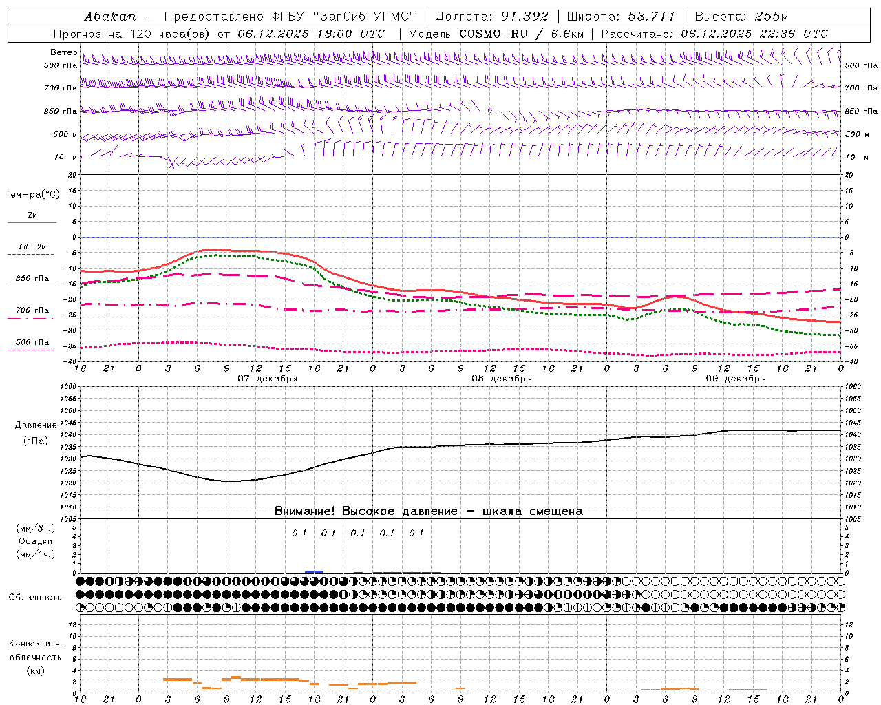Click the longitude value 91.392
Viewport: 881px width, 705px height.
(x=524, y=17)
